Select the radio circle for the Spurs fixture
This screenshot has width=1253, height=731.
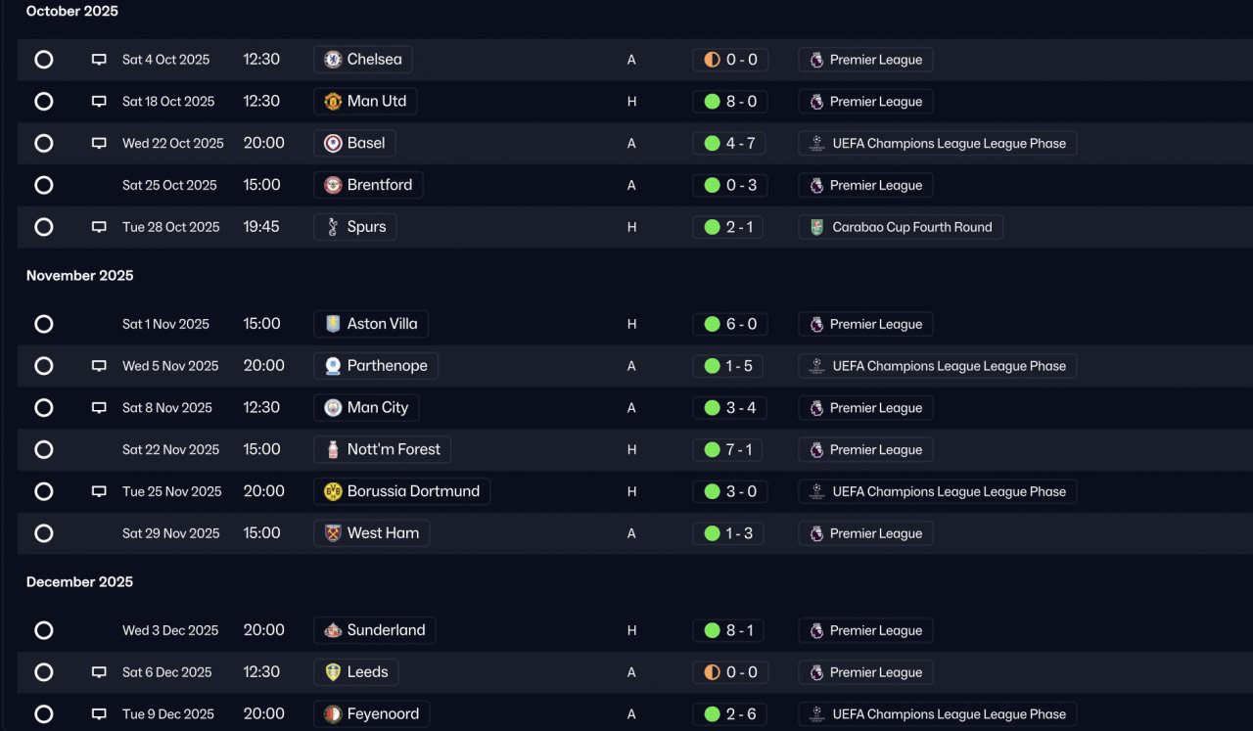(44, 227)
